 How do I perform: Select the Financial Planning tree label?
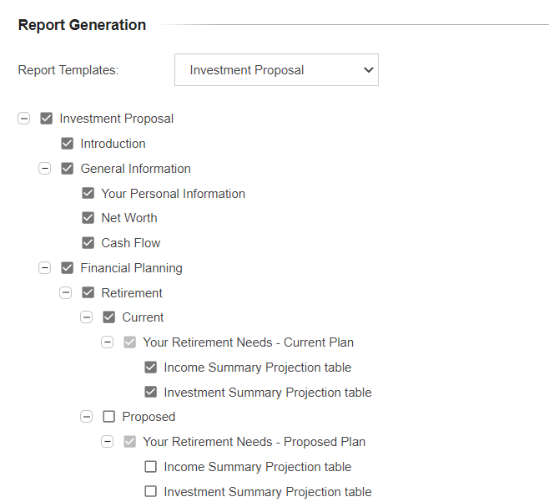[x=131, y=268]
